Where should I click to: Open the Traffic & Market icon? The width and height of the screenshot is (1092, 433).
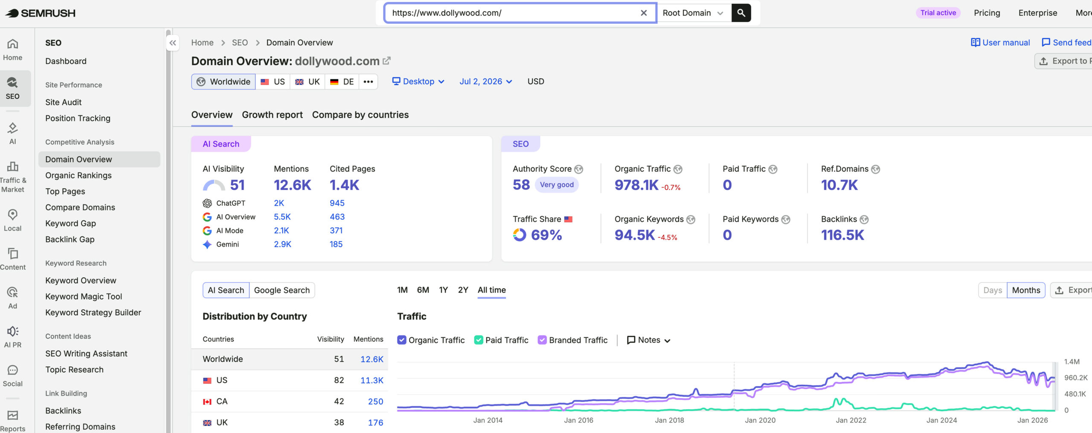coord(13,177)
